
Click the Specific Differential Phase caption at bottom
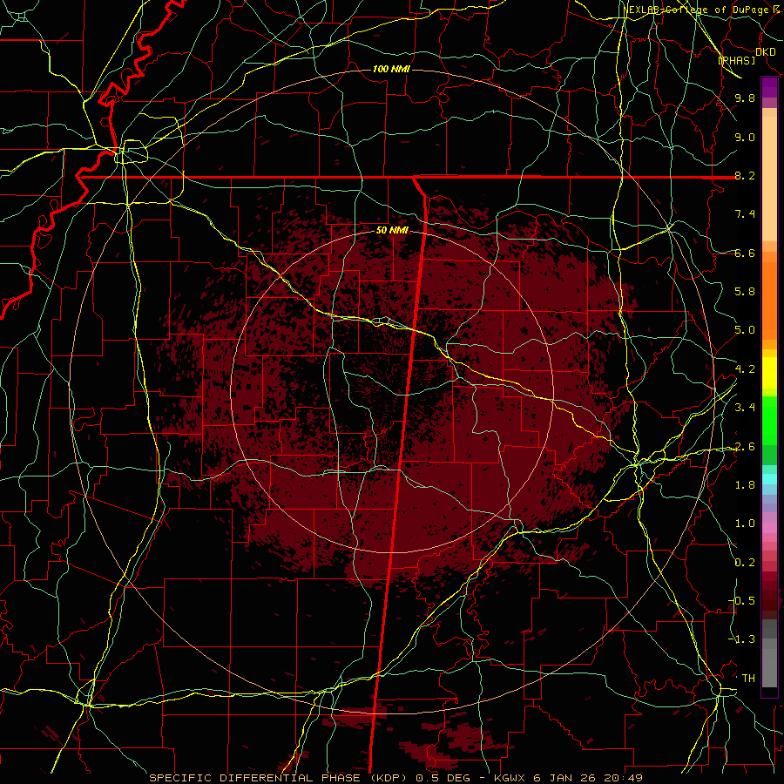(x=396, y=778)
